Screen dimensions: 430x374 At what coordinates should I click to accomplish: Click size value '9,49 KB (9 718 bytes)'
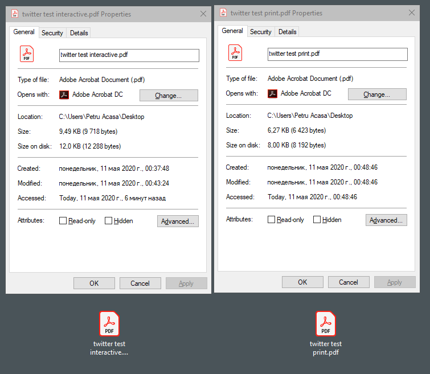(88, 131)
